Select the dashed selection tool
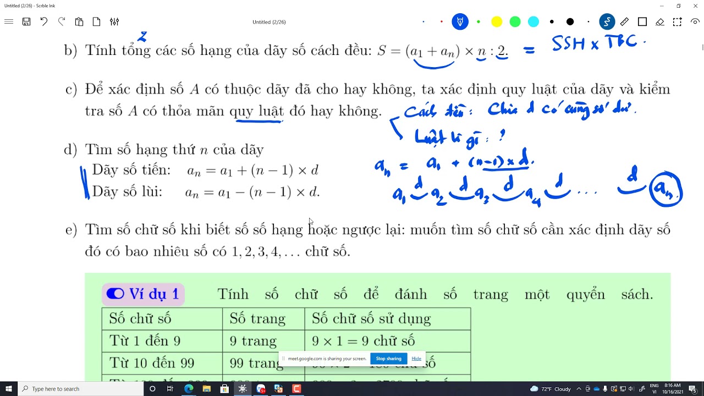704x396 pixels. click(678, 22)
